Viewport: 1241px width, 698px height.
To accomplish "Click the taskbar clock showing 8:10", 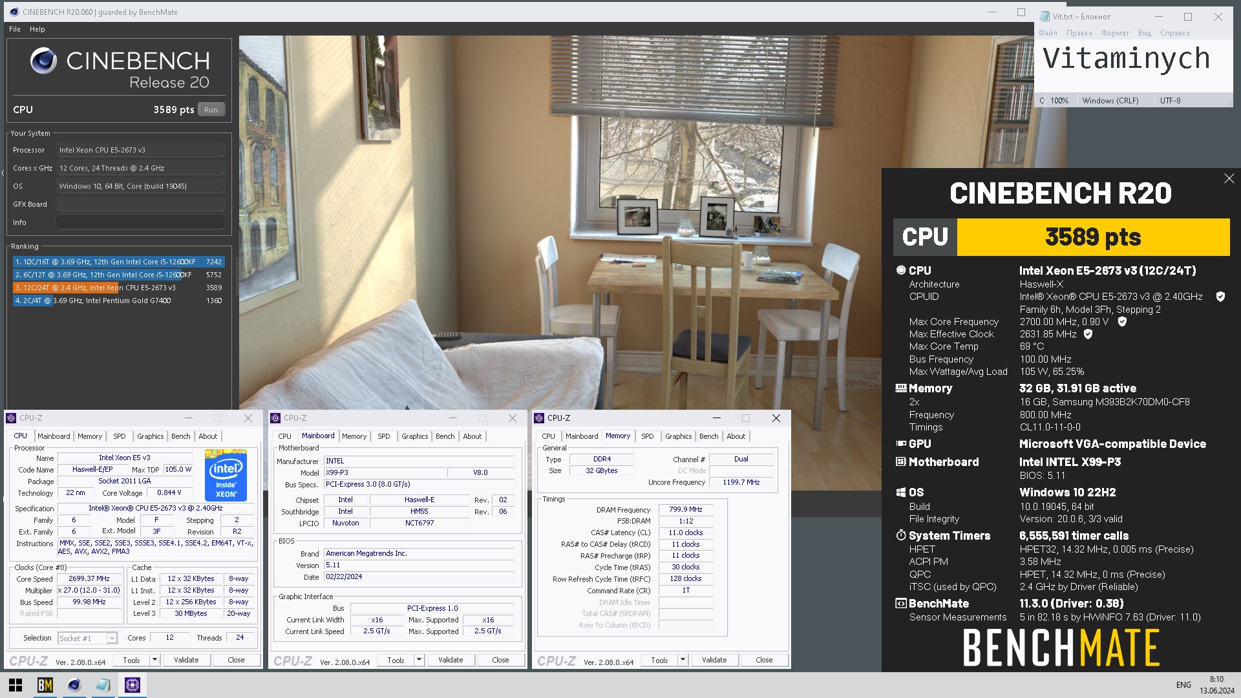I will pyautogui.click(x=1217, y=685).
